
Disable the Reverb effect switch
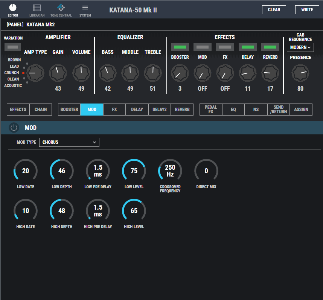(270, 47)
